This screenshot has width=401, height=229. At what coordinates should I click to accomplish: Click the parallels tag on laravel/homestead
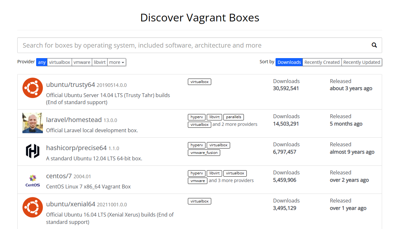pos(233,117)
